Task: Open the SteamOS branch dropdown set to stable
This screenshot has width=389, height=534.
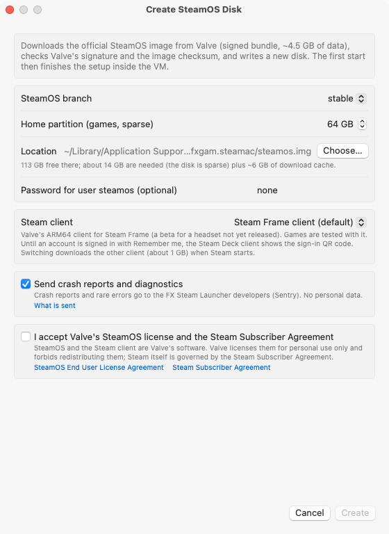Action: (347, 99)
